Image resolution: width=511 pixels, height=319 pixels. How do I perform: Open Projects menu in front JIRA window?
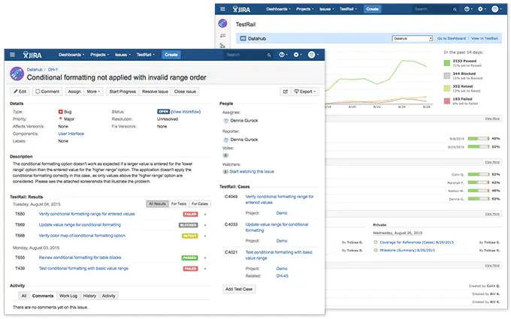pos(99,55)
